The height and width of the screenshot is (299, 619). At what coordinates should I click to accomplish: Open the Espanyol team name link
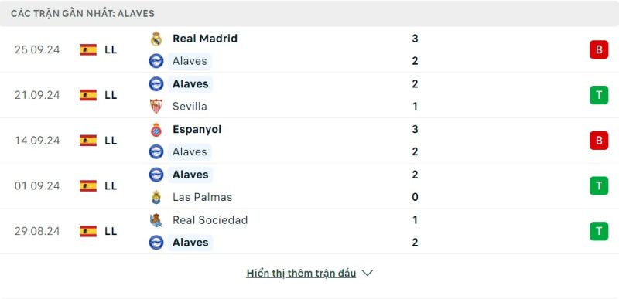click(197, 130)
